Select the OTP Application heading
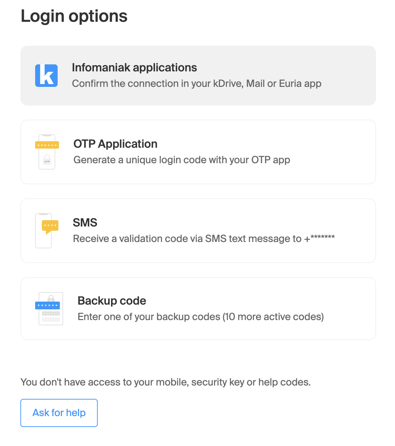 tap(115, 144)
